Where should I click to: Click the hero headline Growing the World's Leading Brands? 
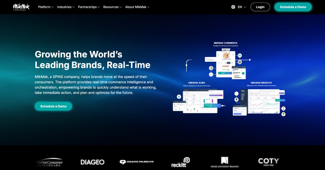(x=93, y=60)
